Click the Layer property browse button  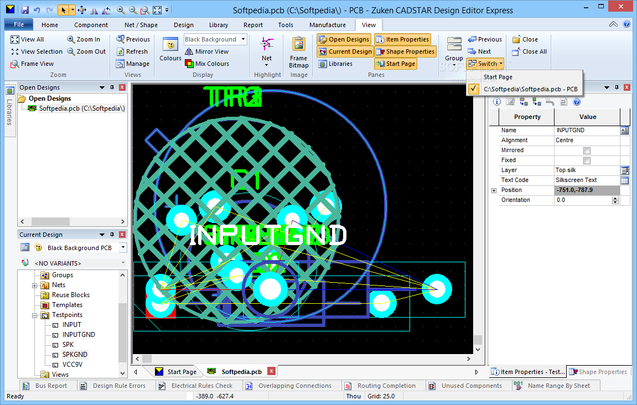pyautogui.click(x=624, y=170)
